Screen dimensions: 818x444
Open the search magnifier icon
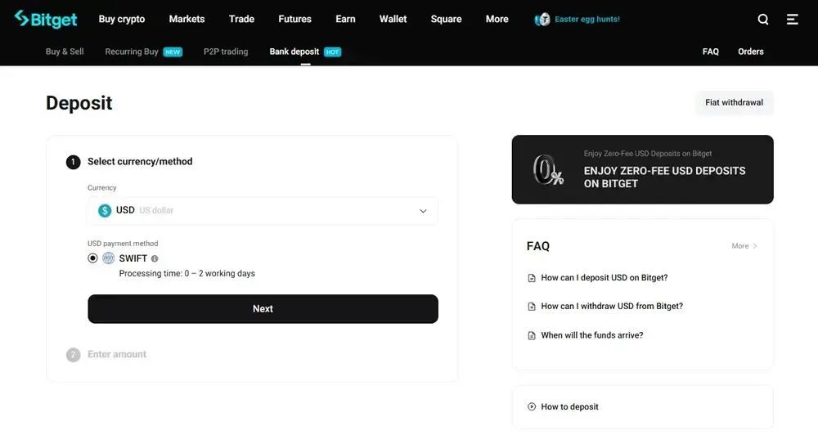click(763, 19)
